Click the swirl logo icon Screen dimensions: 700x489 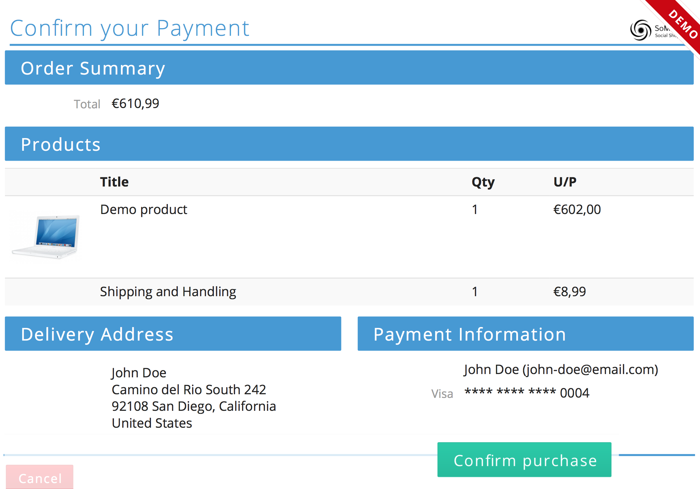pyautogui.click(x=640, y=30)
